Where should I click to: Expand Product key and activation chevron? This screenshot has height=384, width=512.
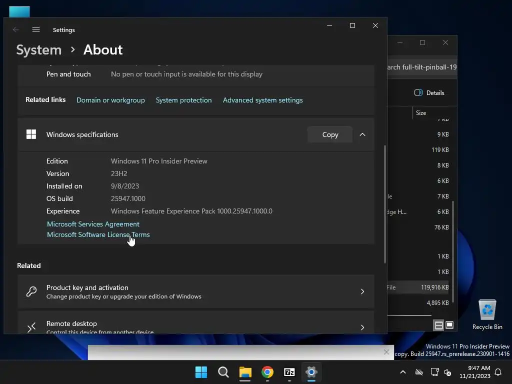point(362,291)
